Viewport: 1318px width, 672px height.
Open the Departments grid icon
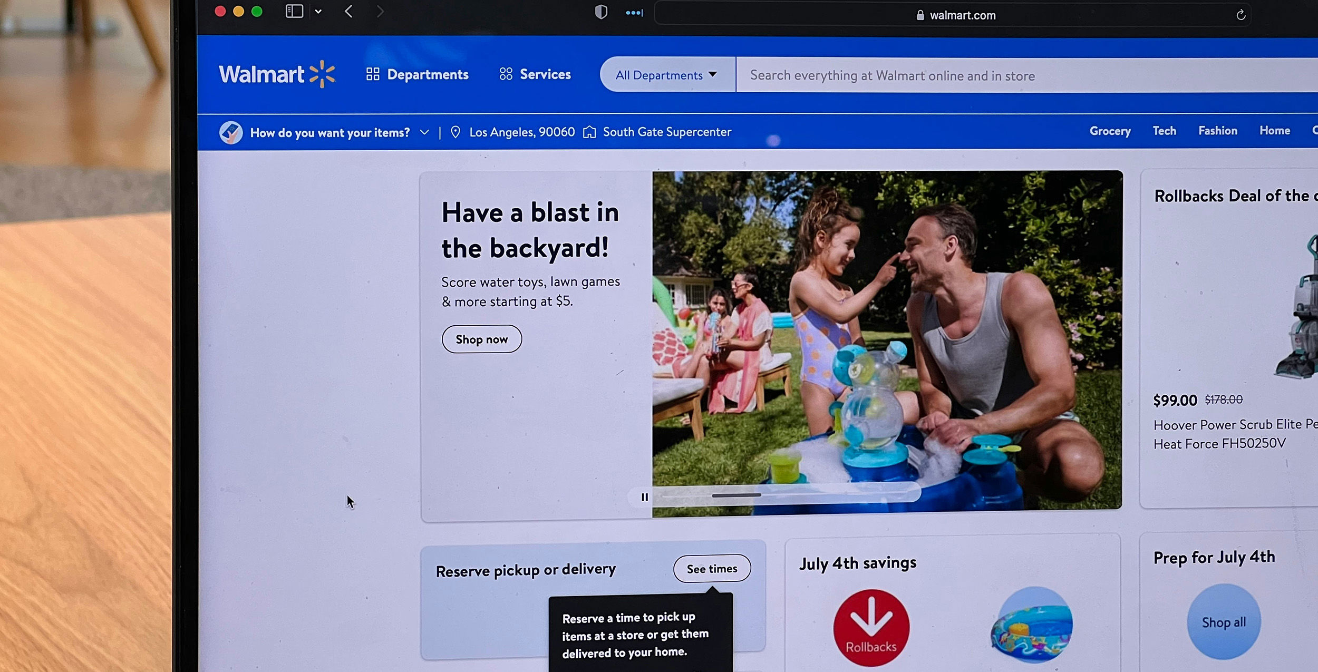pyautogui.click(x=373, y=74)
